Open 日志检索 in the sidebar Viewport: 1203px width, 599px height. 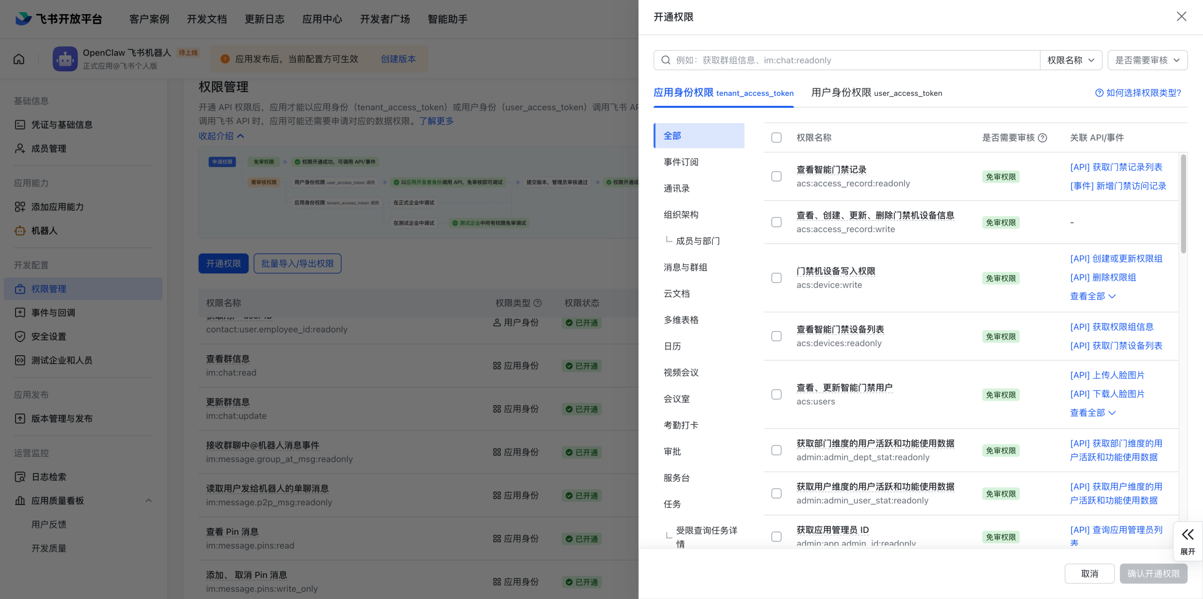(x=49, y=476)
